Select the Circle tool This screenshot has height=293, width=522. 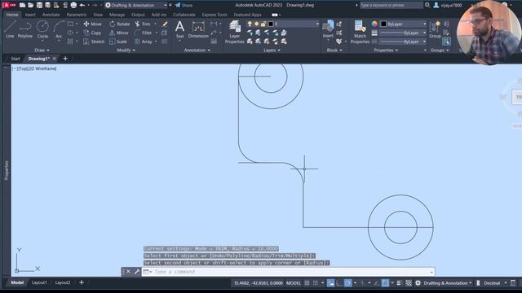(42, 29)
